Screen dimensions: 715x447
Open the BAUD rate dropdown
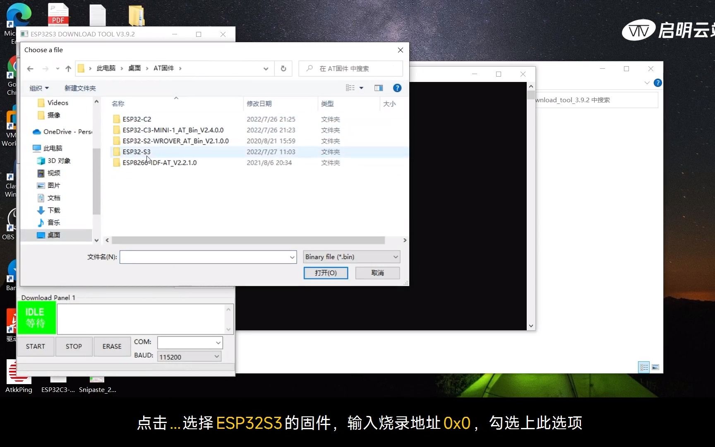click(216, 356)
